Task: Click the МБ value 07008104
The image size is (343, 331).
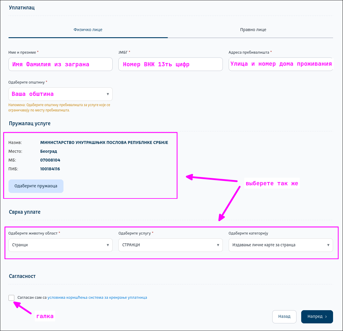Action: 50,160
